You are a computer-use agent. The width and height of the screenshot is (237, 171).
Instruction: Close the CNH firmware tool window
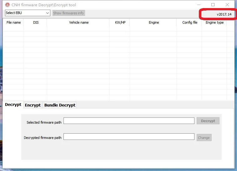pos(227,5)
